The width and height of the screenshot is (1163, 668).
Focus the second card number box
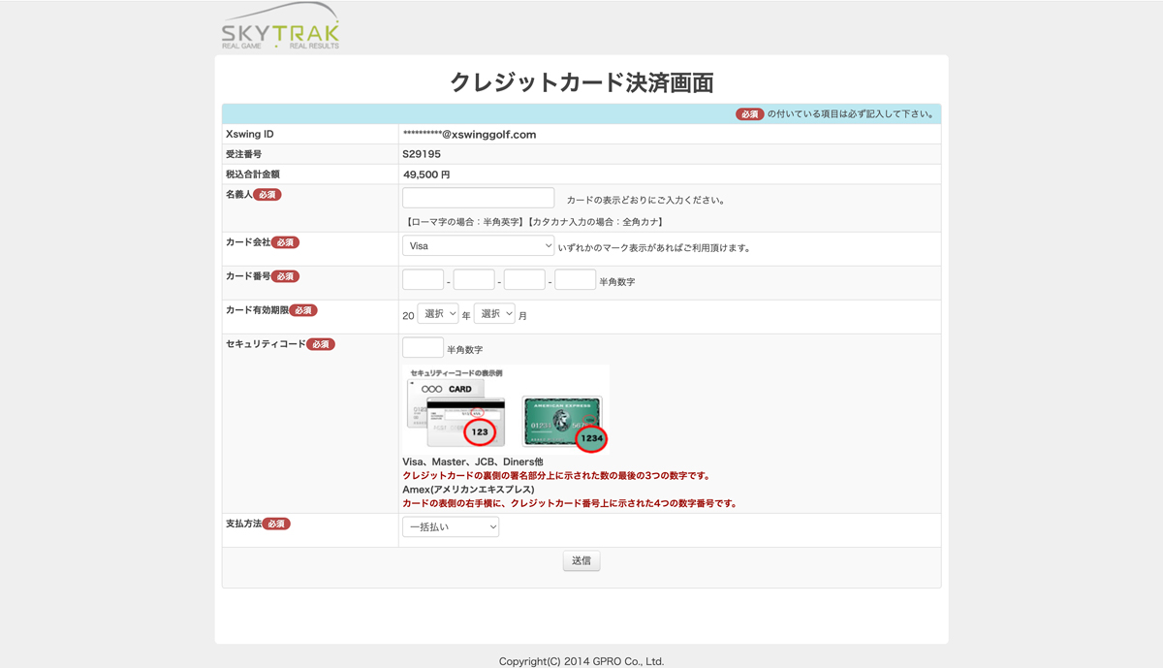click(474, 280)
